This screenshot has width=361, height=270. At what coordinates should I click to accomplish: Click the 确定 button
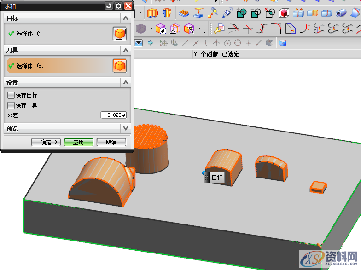pyautogui.click(x=46, y=142)
